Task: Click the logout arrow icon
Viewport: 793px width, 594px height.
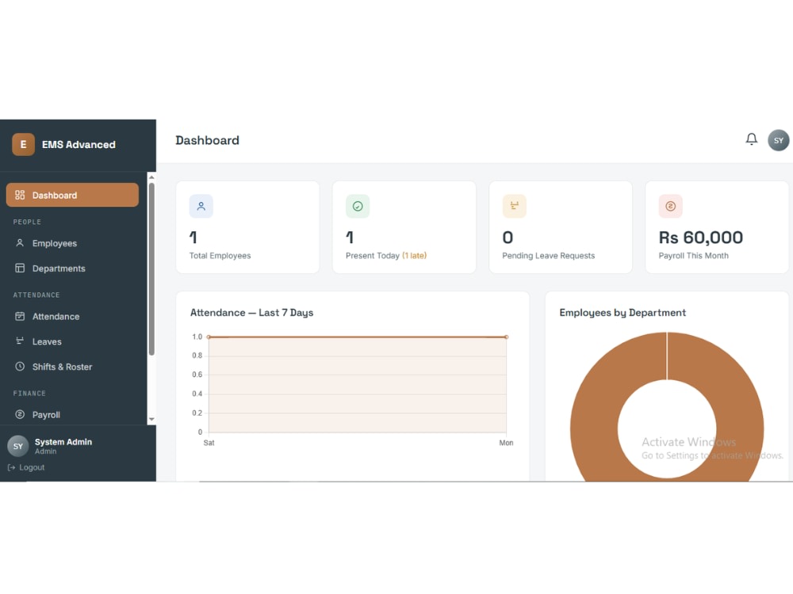Action: click(x=11, y=468)
